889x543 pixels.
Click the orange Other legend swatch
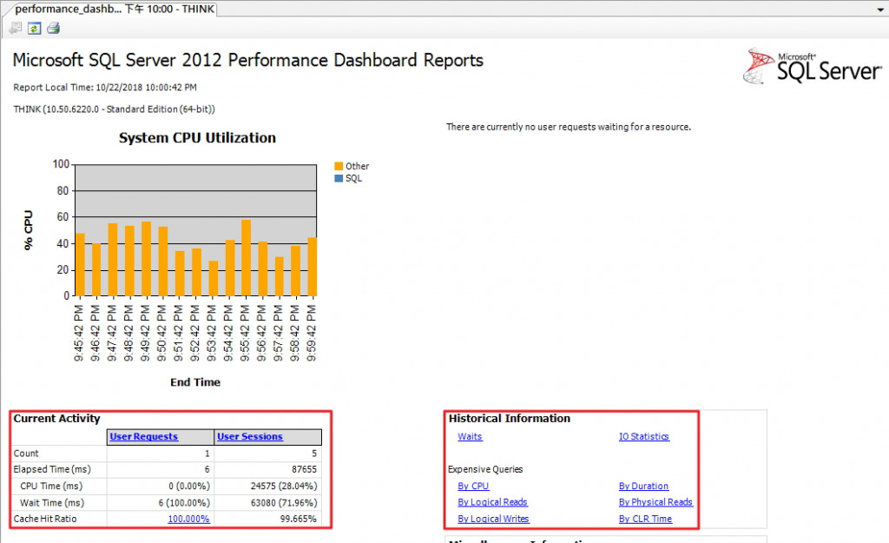coord(339,166)
